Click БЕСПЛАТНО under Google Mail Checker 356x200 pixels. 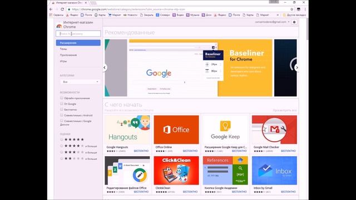point(288,151)
